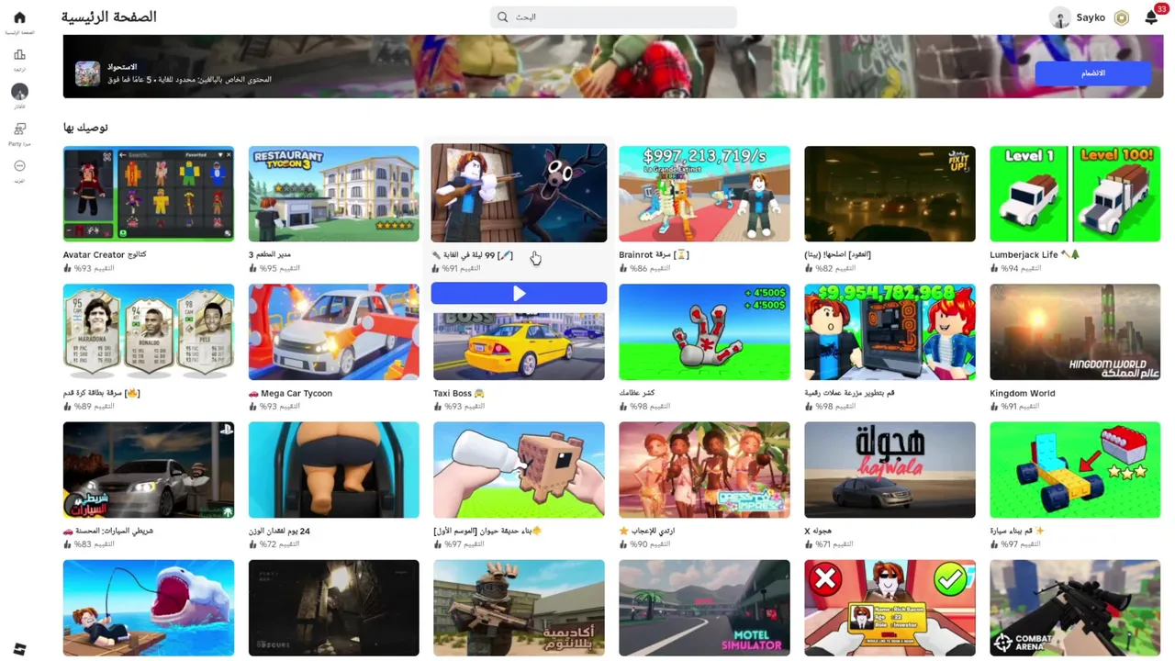
Task: Open the Home icon in the sidebar
Action: tap(19, 17)
